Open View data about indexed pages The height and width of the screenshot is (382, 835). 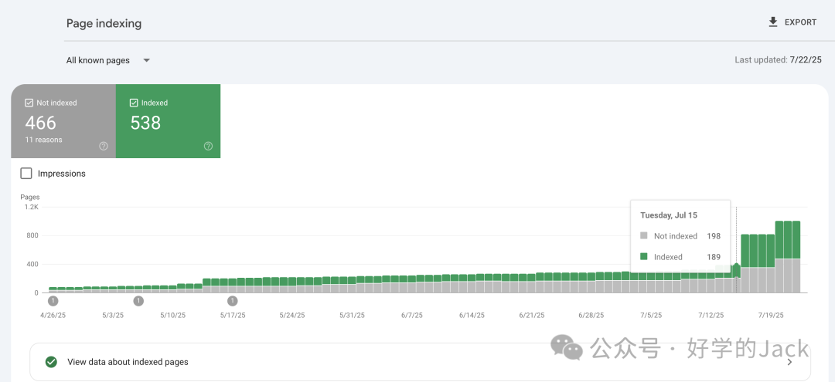(x=420, y=362)
